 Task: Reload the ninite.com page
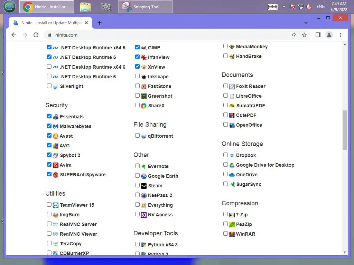[x=36, y=35]
